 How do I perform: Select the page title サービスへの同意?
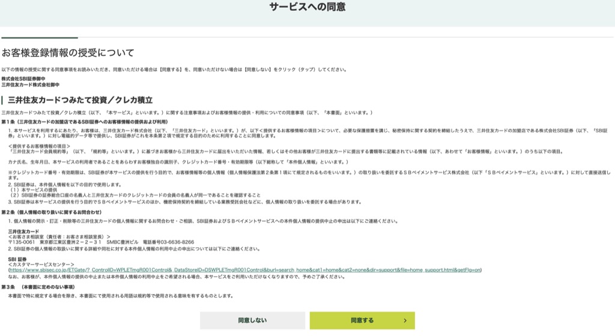tap(307, 7)
